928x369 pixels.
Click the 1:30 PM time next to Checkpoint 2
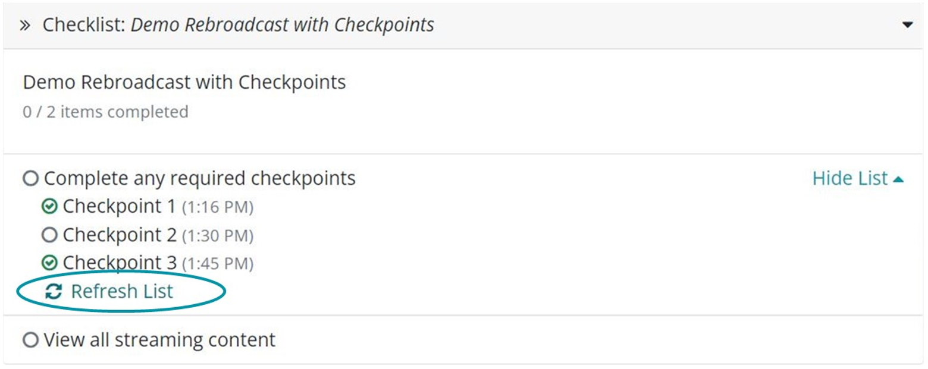point(218,236)
